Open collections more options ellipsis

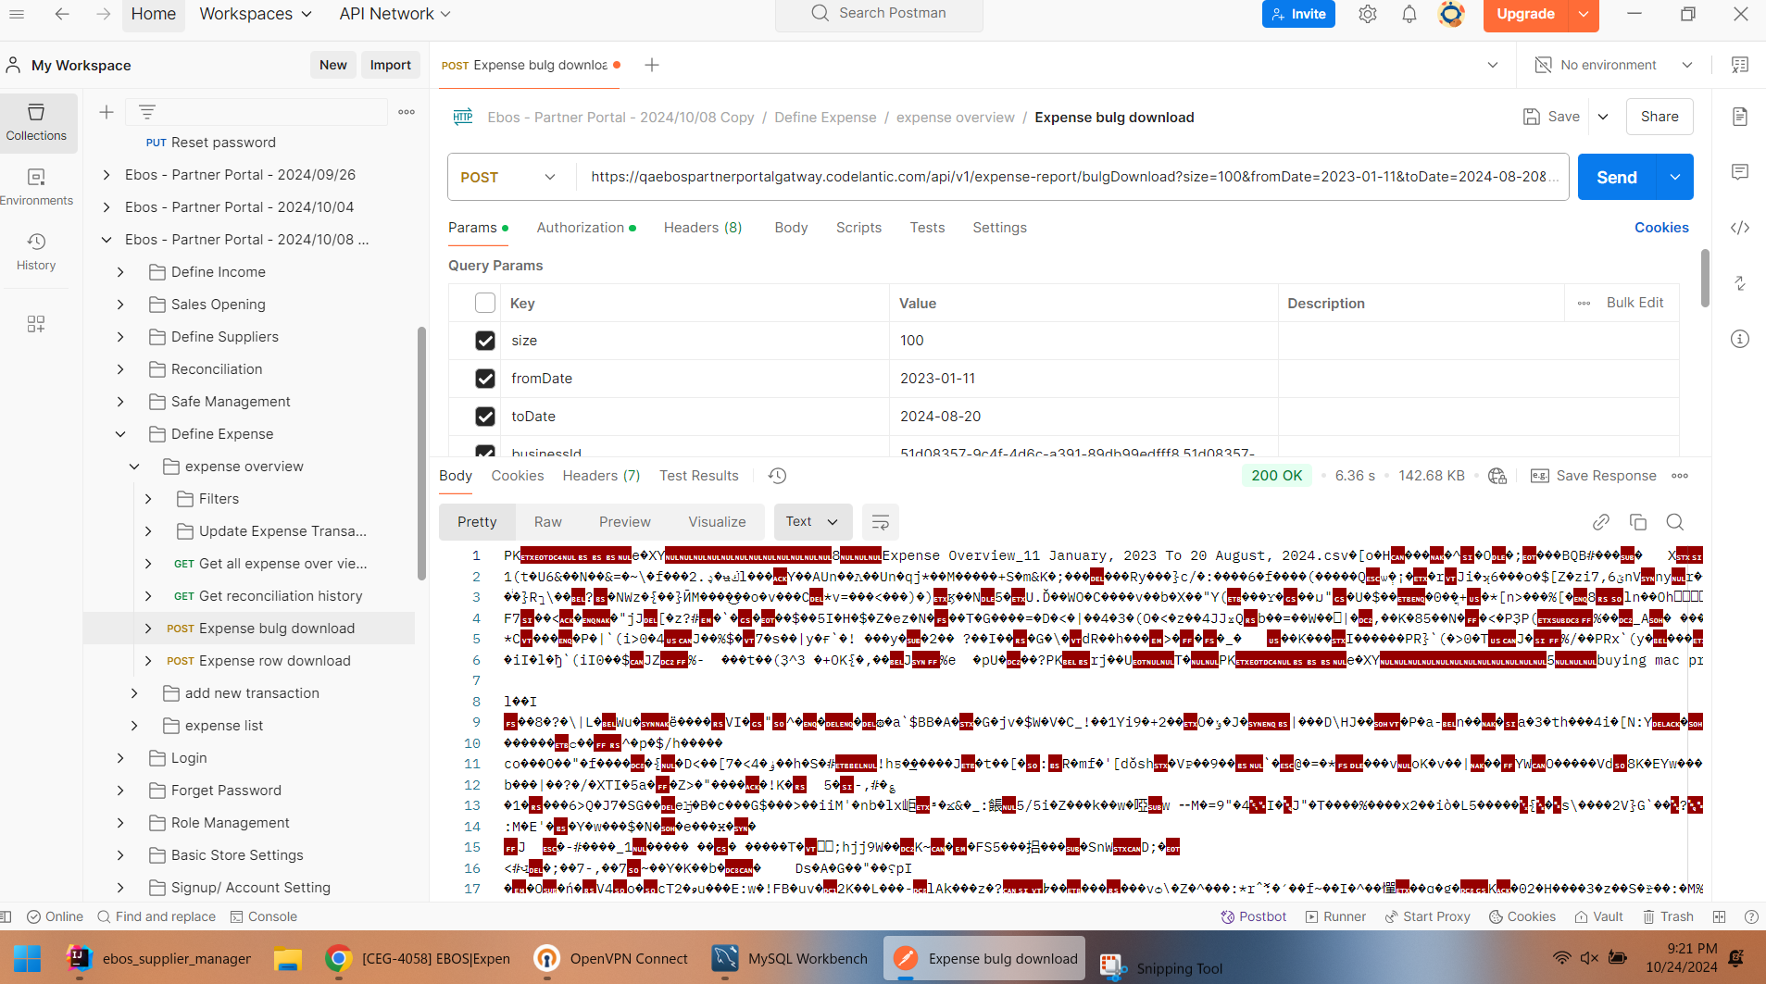[x=407, y=112]
